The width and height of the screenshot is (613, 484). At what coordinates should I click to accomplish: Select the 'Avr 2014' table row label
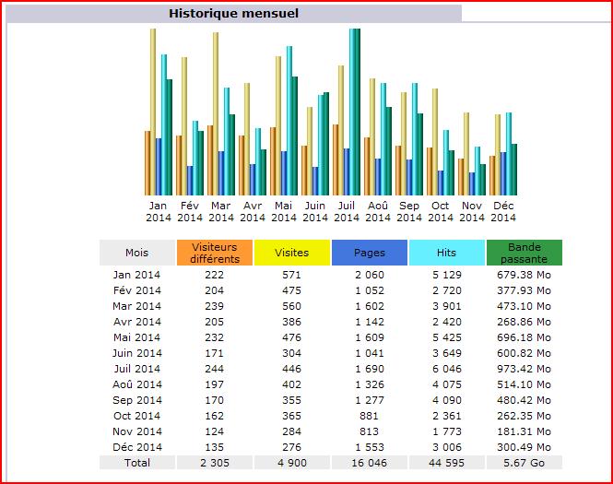[x=136, y=322]
